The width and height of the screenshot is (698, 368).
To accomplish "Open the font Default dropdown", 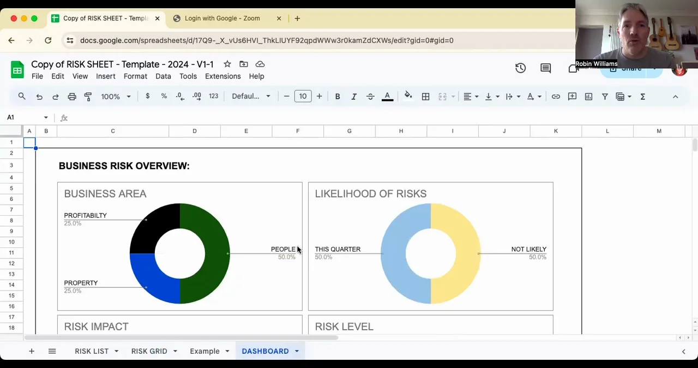I will 250,96.
